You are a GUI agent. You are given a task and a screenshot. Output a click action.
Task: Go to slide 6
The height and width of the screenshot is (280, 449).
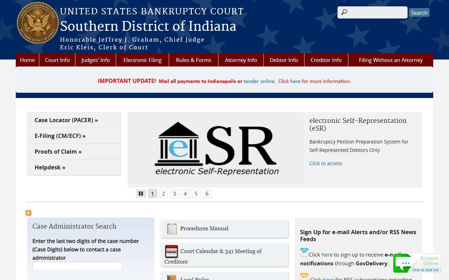pyautogui.click(x=207, y=194)
